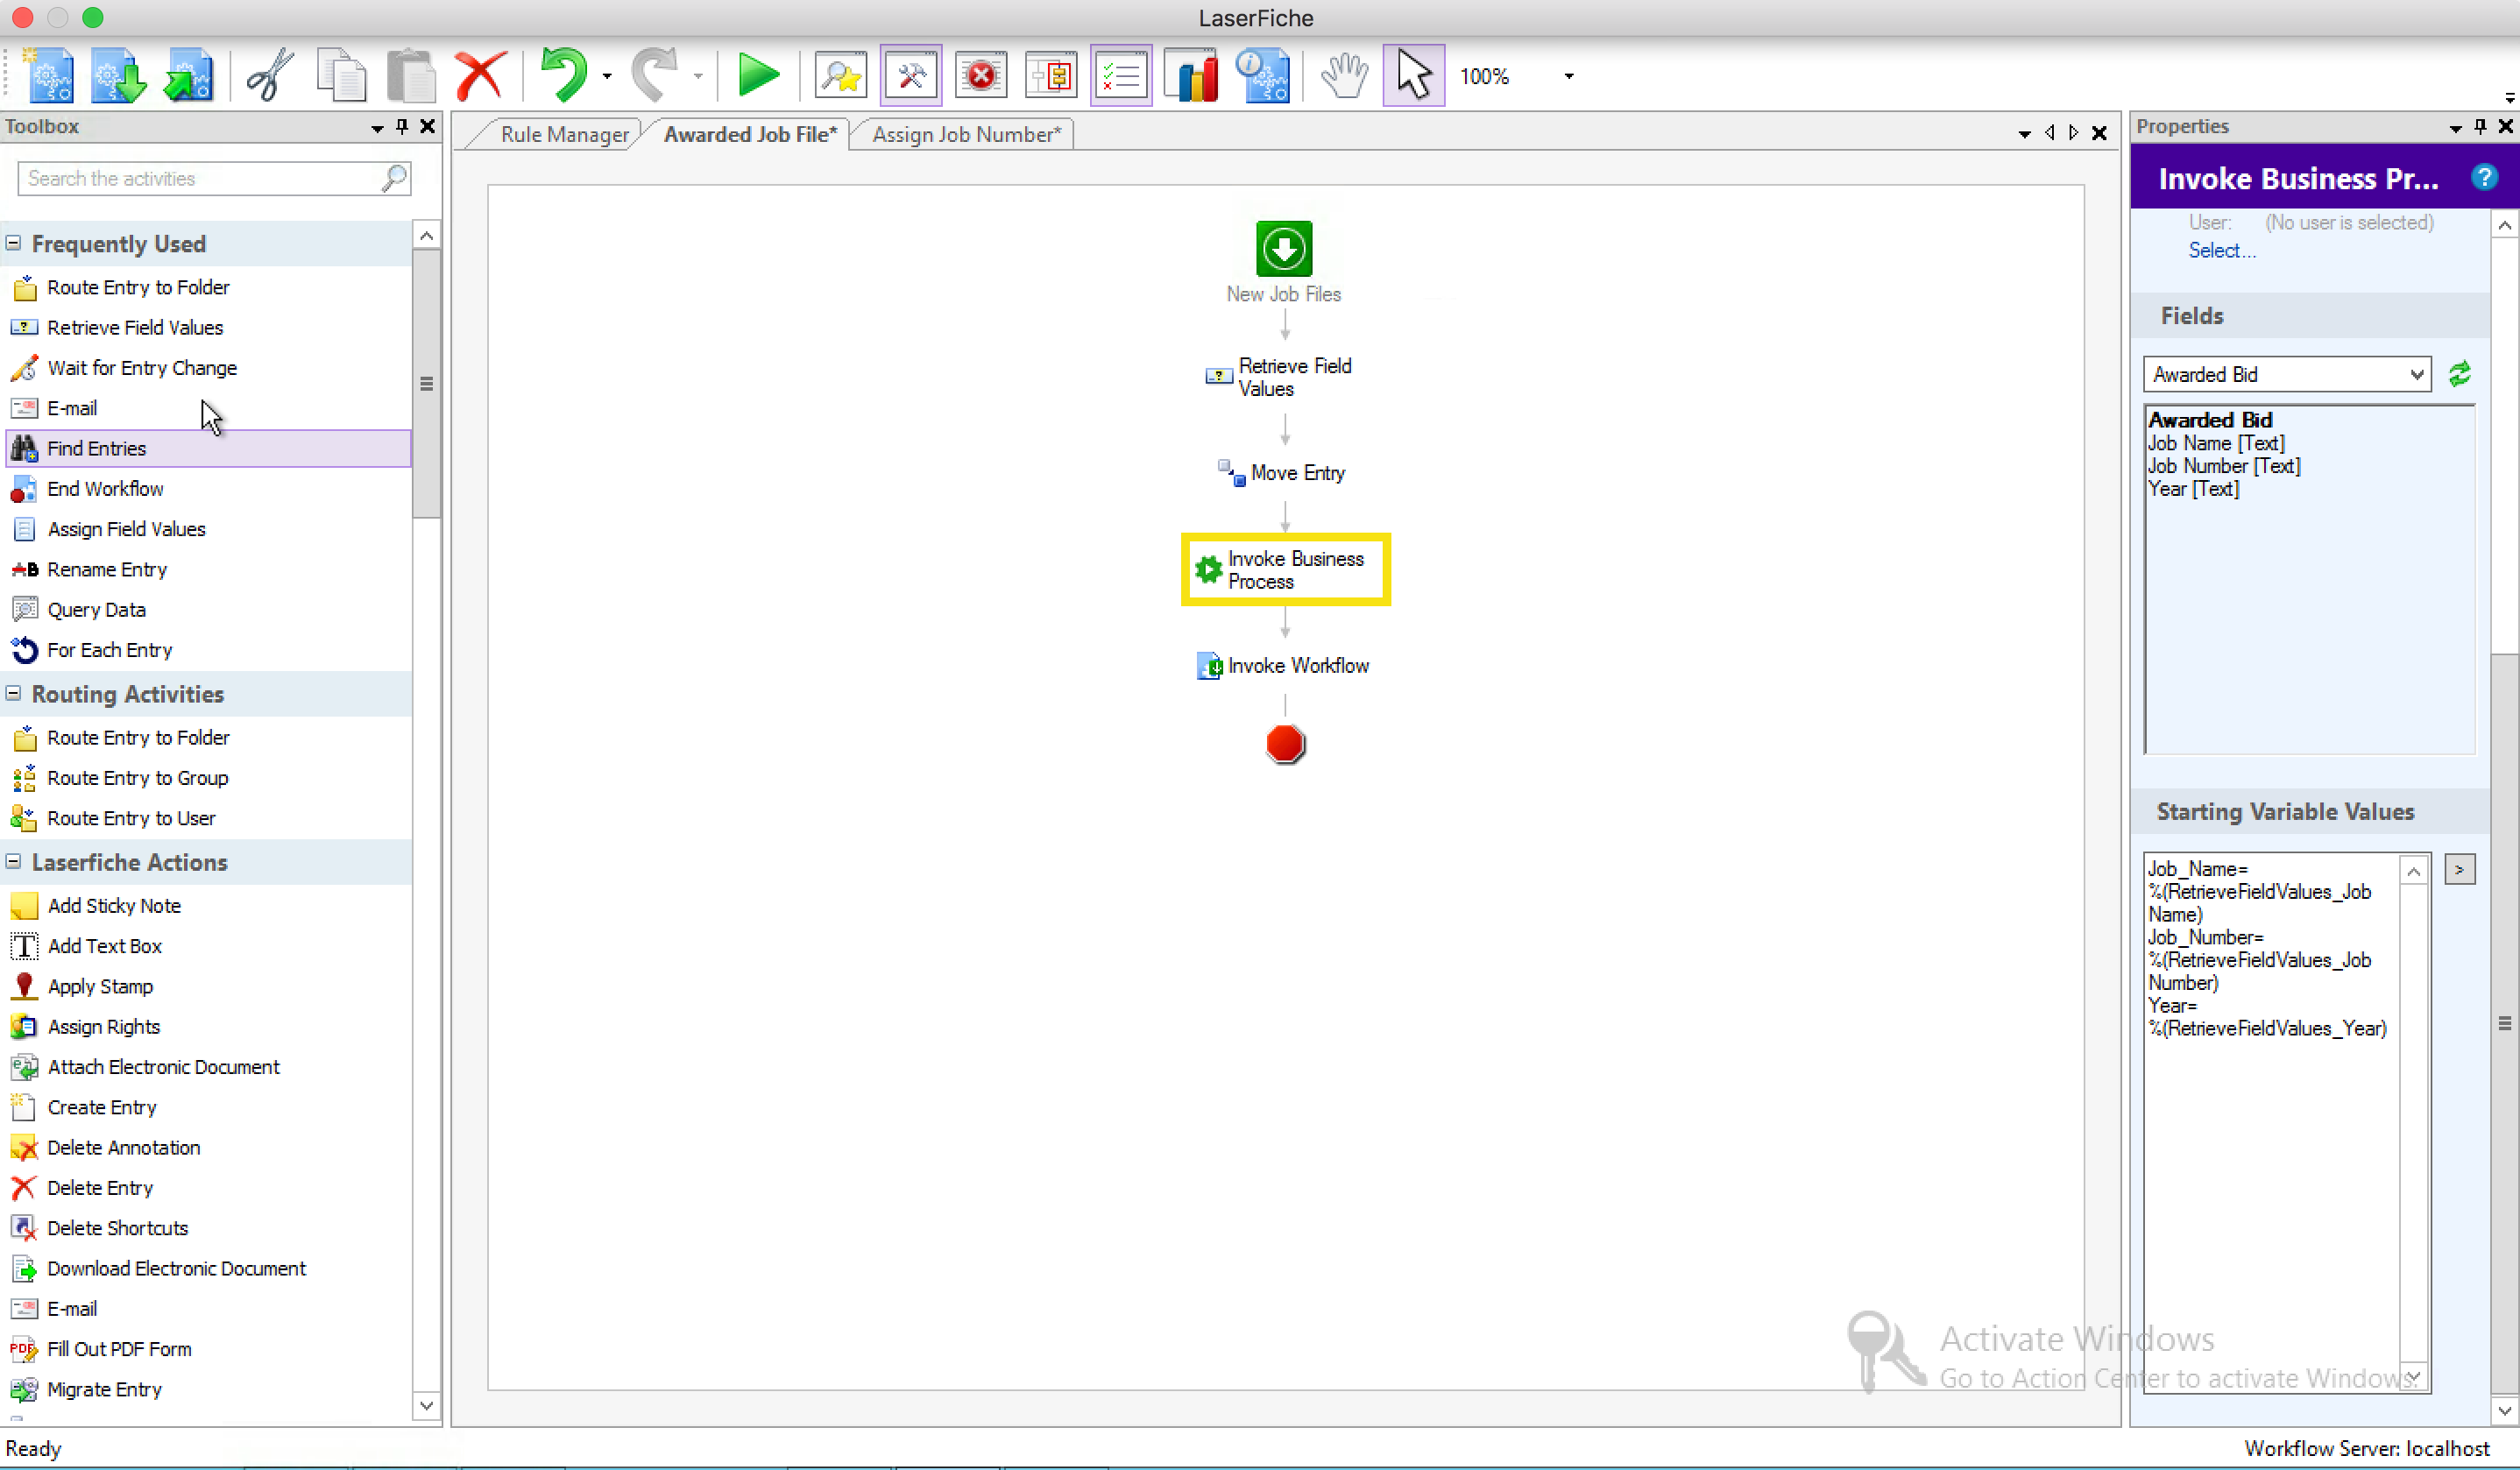Toggle the checklist pane toolbar button
The image size is (2520, 1470).
[1121, 76]
